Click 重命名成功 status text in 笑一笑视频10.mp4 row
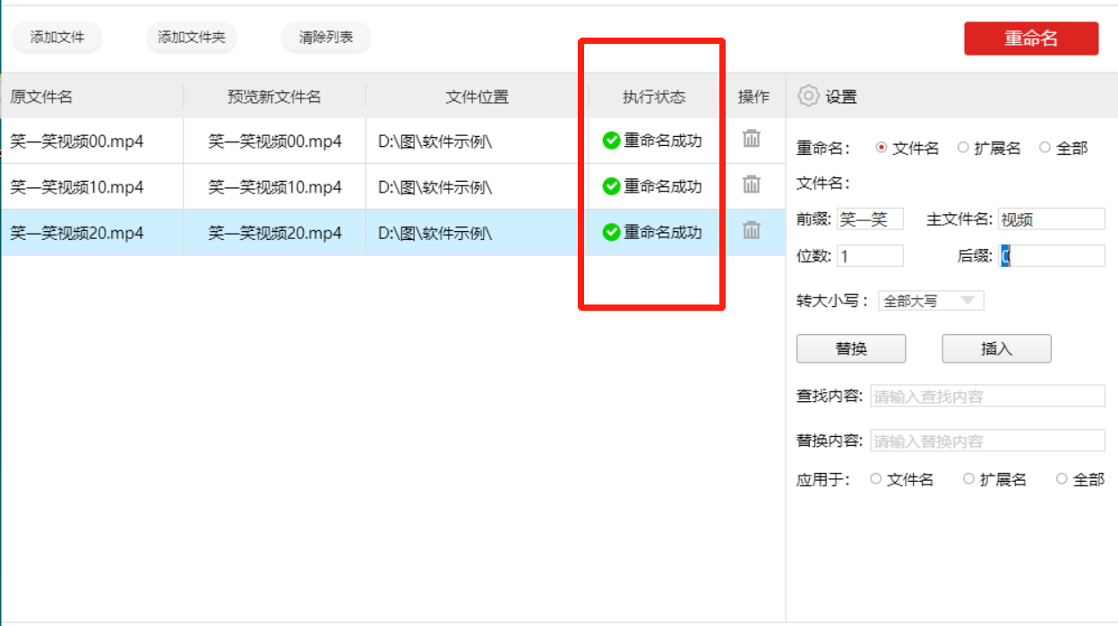Viewport: 1118px width, 626px height. coord(663,186)
